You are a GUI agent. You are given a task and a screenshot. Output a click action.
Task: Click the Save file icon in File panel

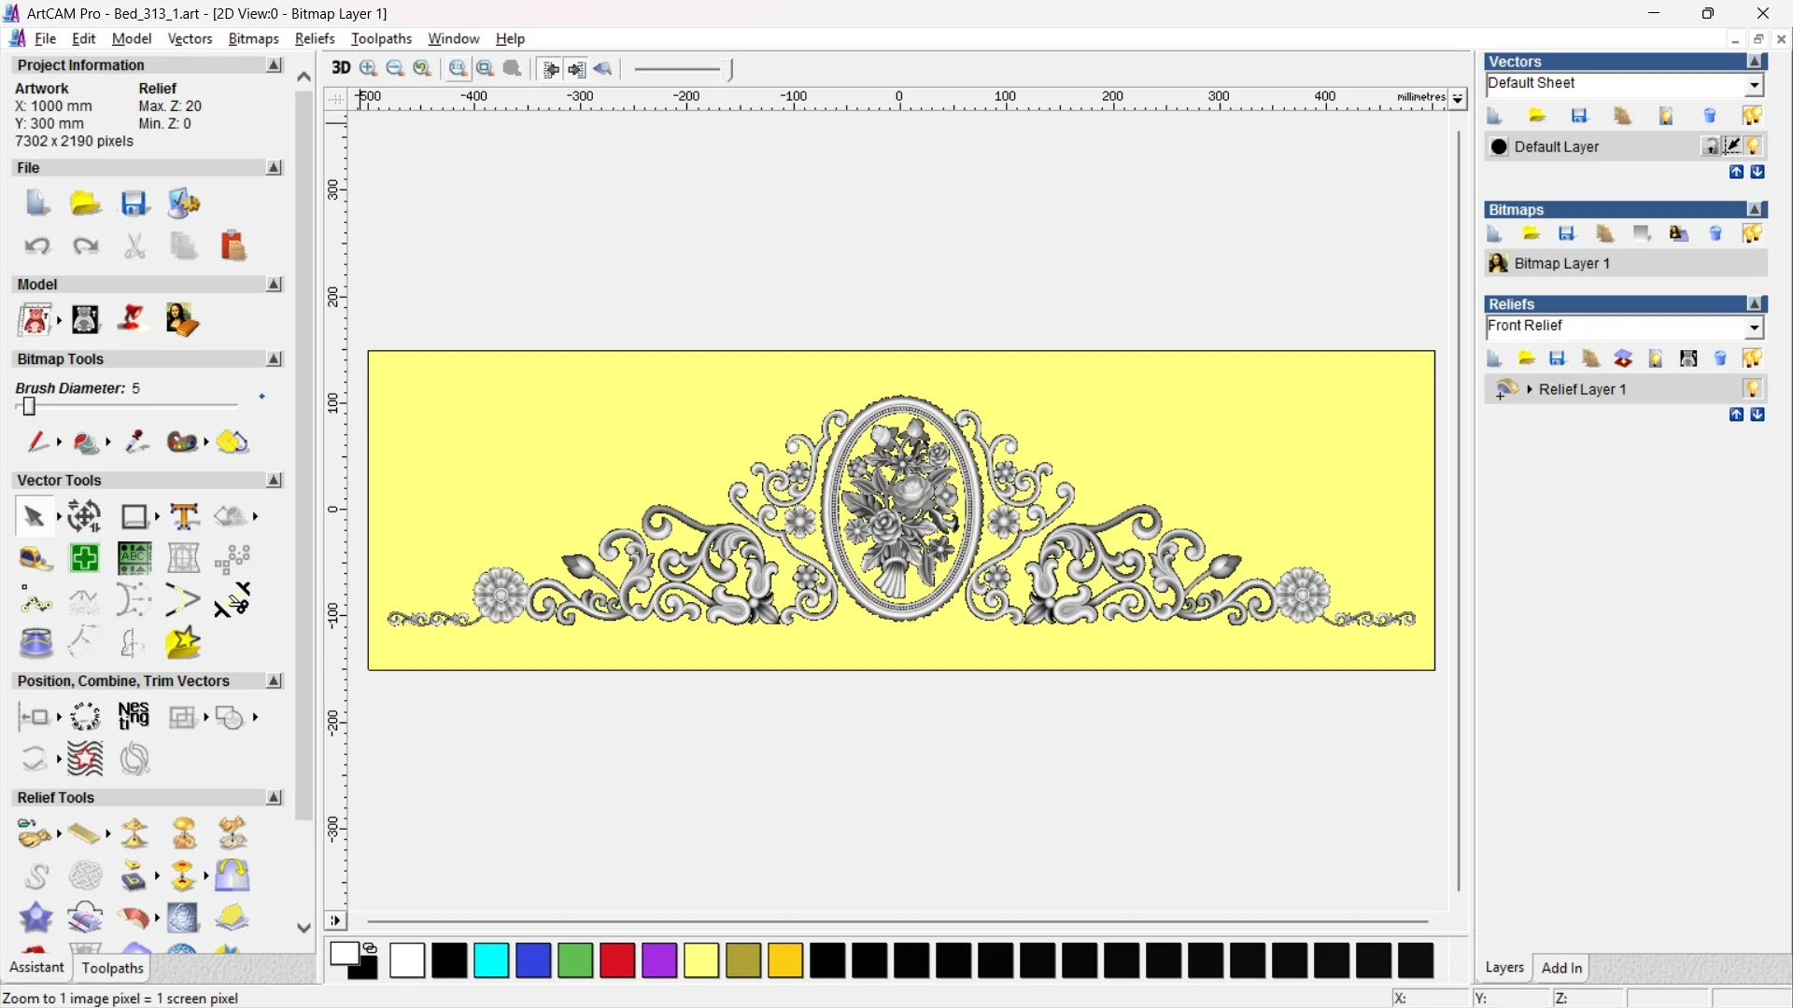[134, 203]
